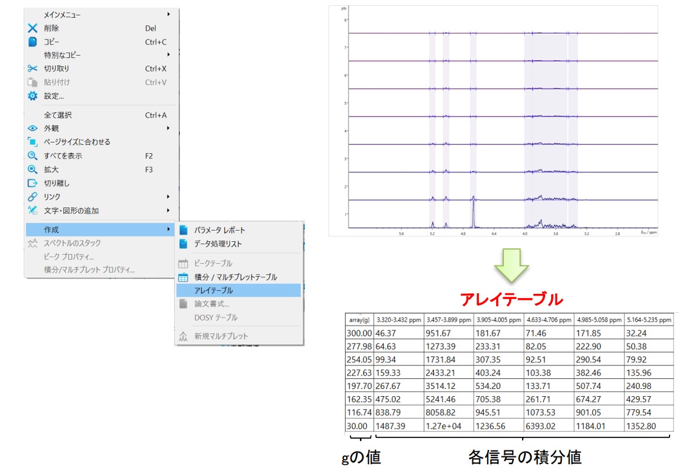679x470 pixels.
Task: Select the データ処理リスト menu entry
Action: point(218,244)
